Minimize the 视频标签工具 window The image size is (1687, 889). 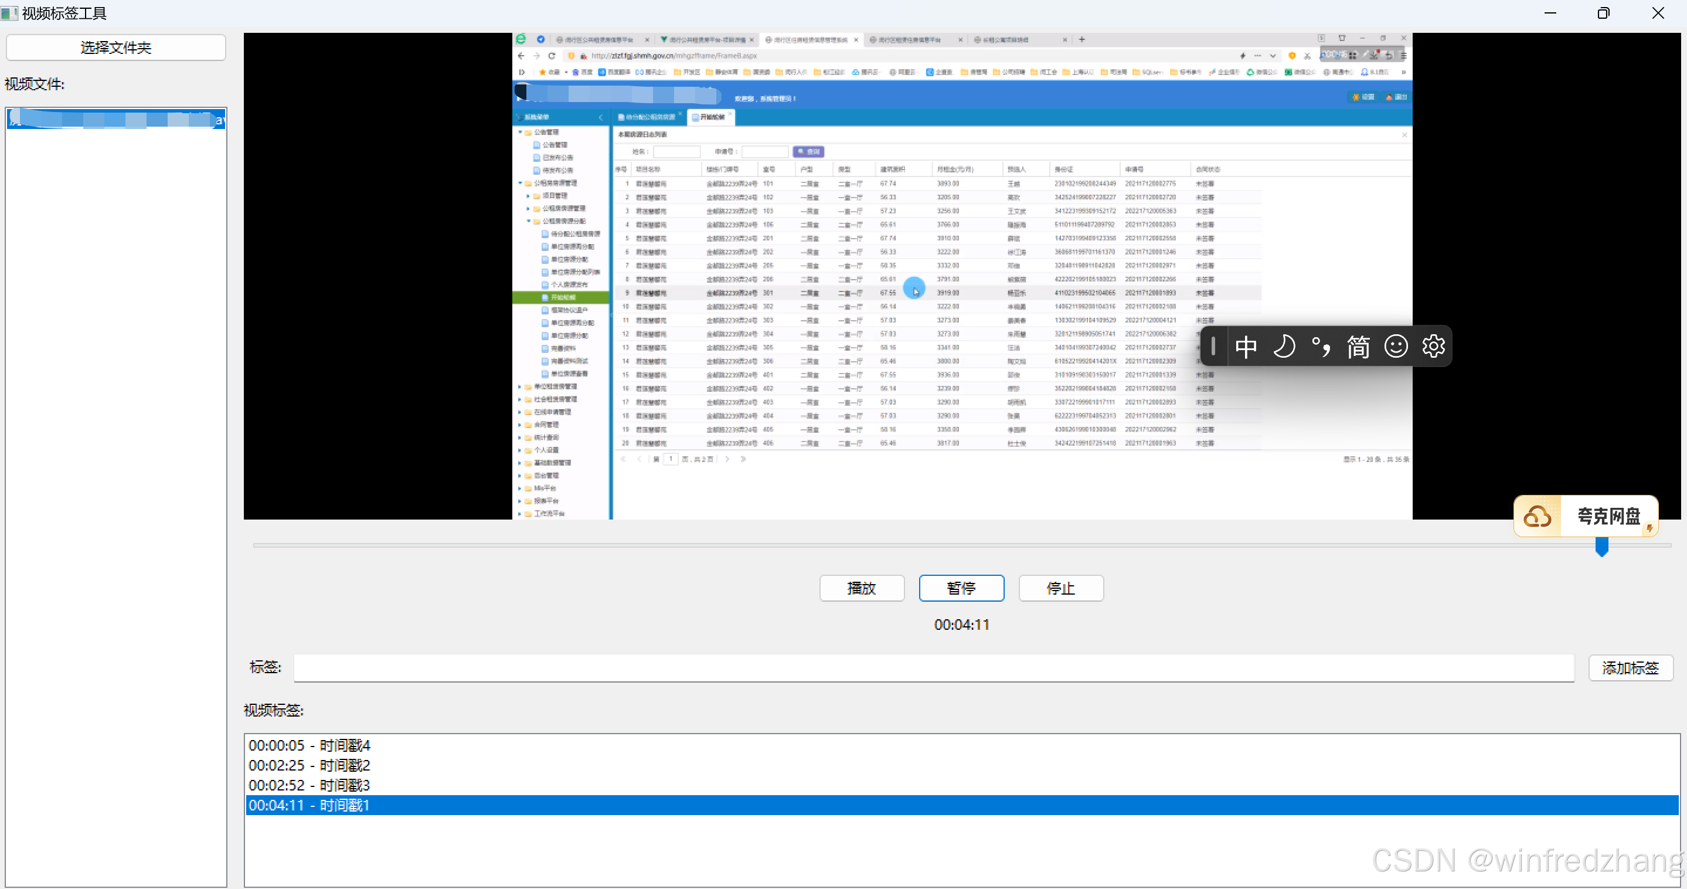point(1550,13)
